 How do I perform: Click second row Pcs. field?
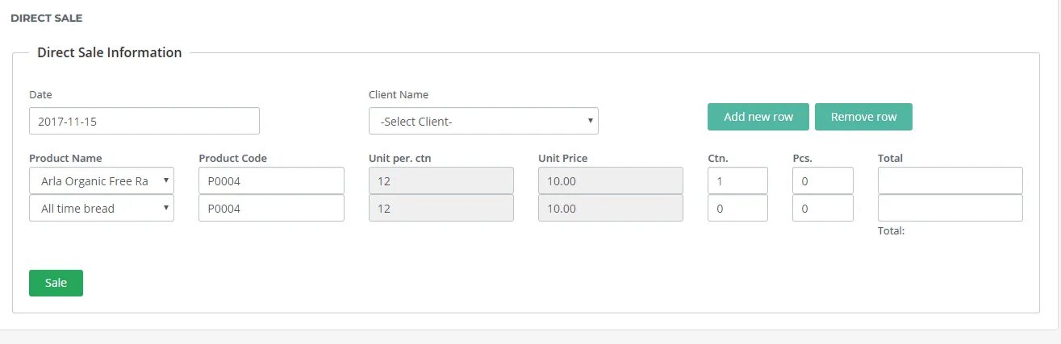click(x=822, y=208)
